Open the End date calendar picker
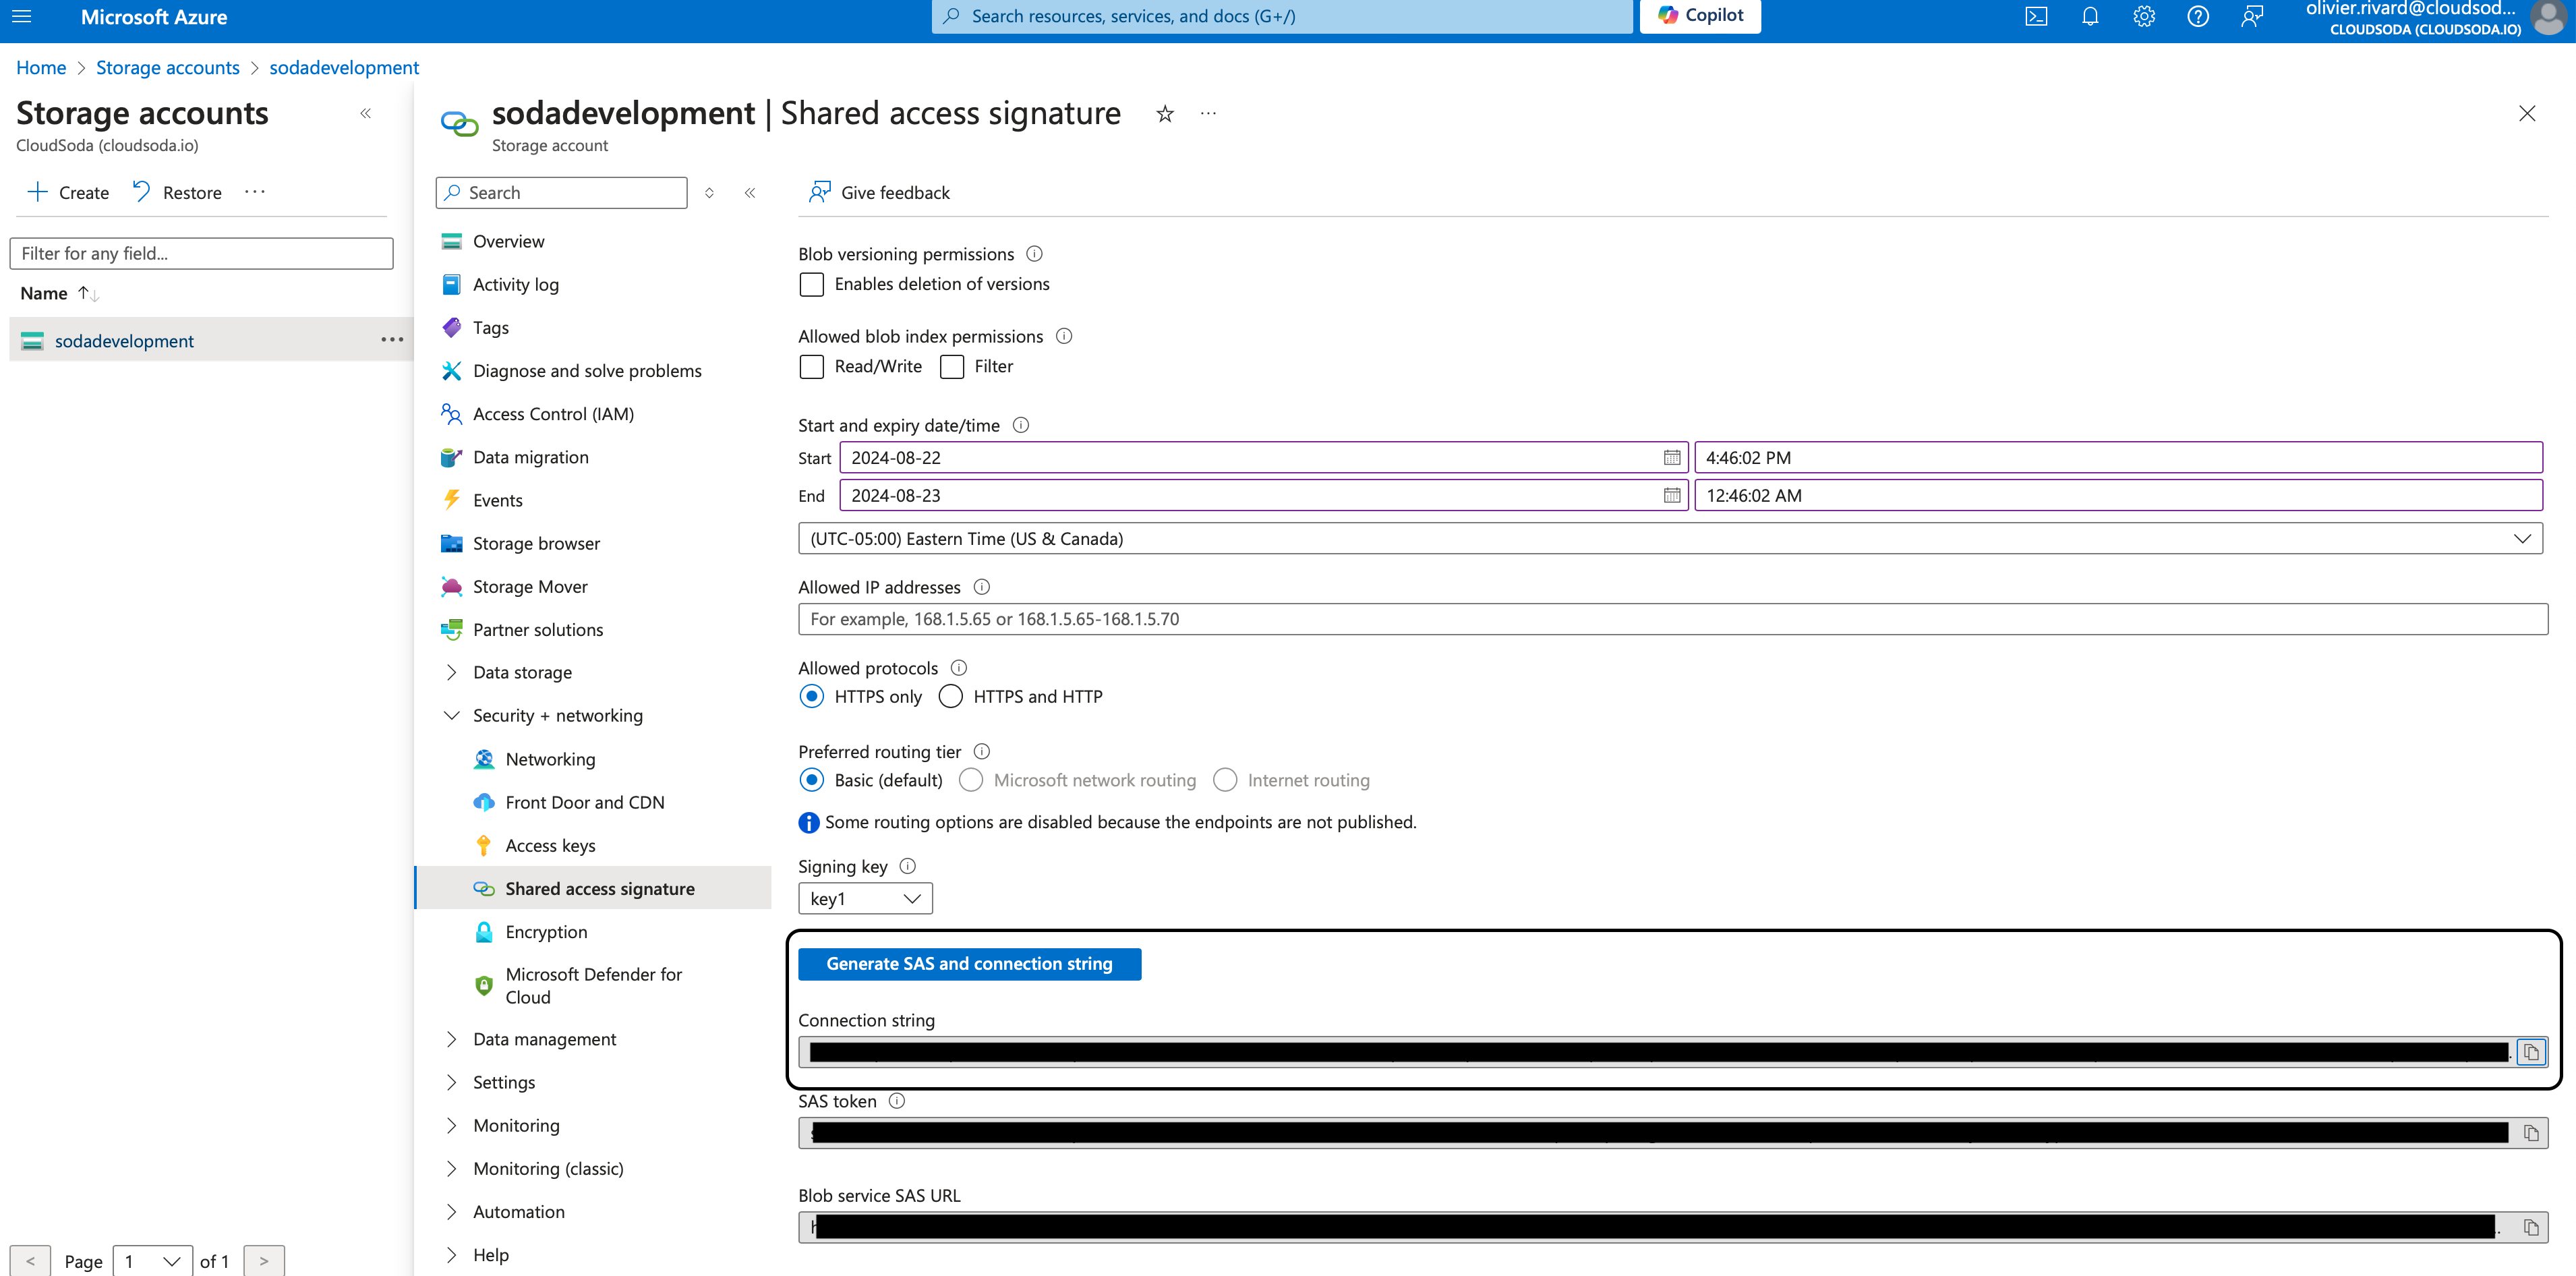 point(1671,496)
